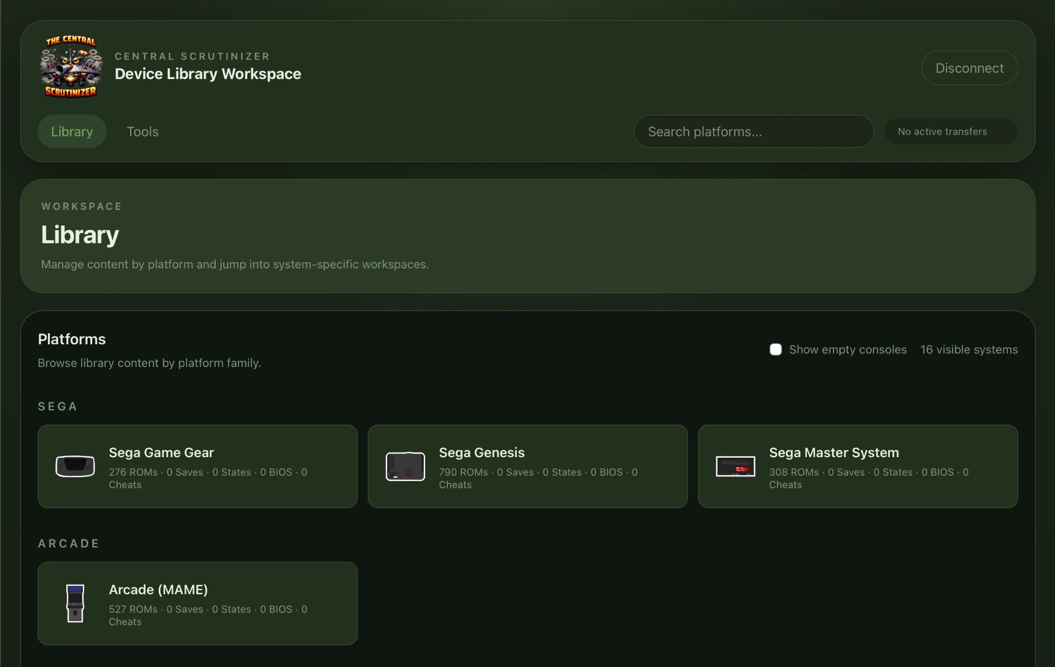Open the Arcade (MAME) platform title
Screen dimensions: 1055x667
coord(158,589)
